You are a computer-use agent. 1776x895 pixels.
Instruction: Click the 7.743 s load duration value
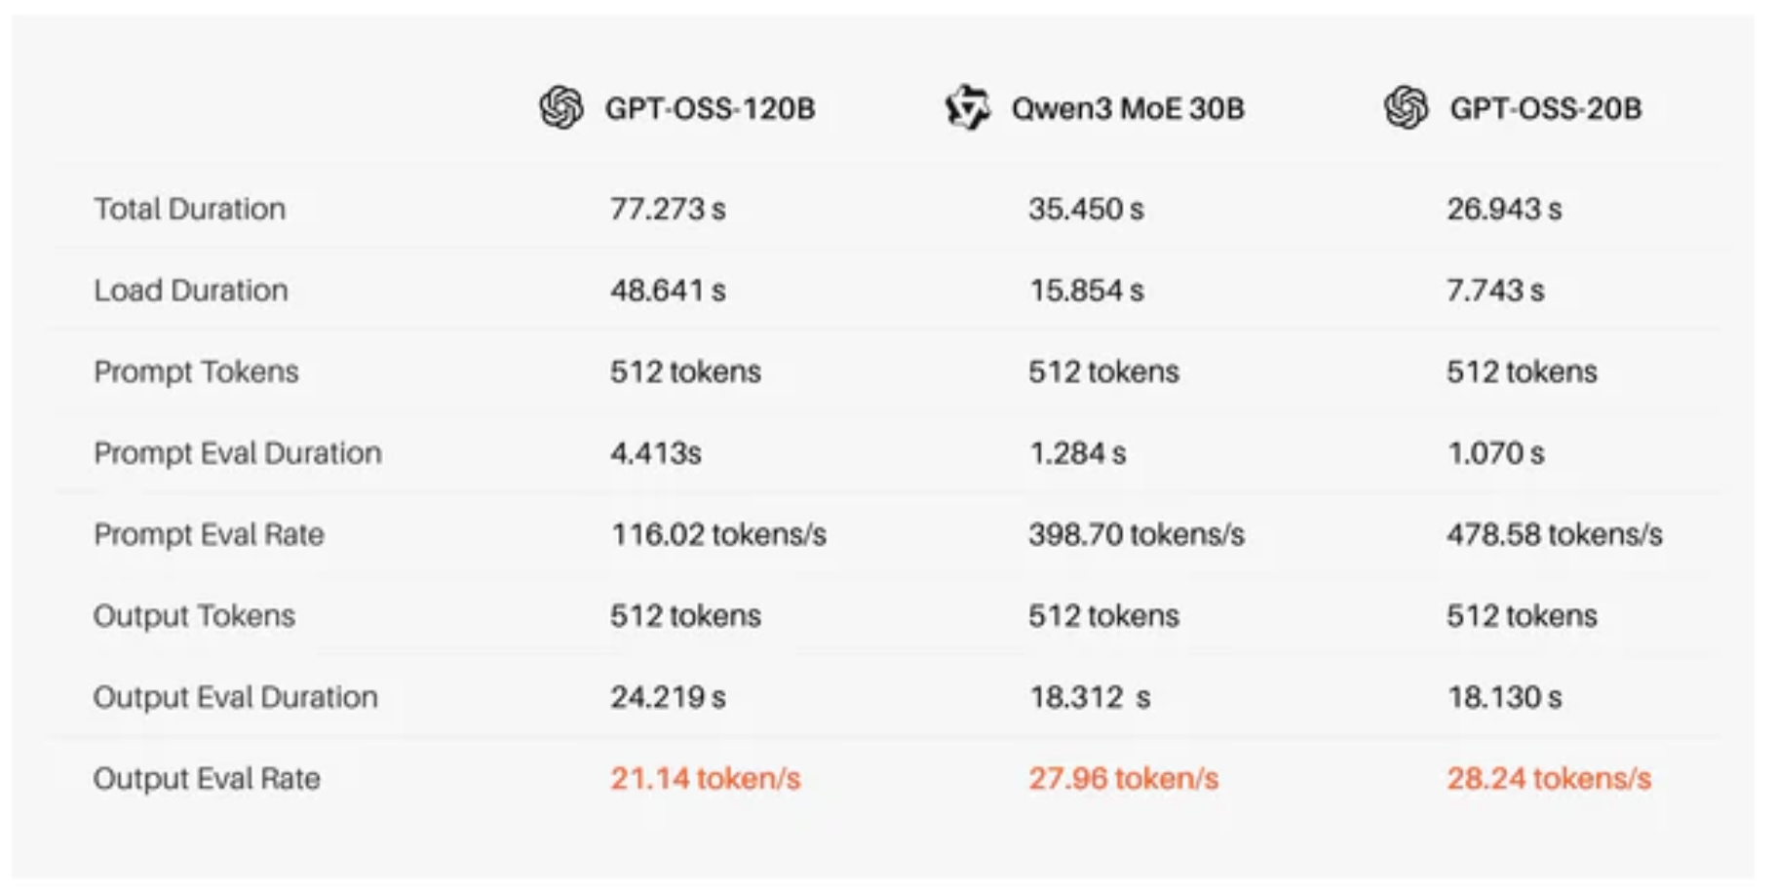coord(1495,291)
